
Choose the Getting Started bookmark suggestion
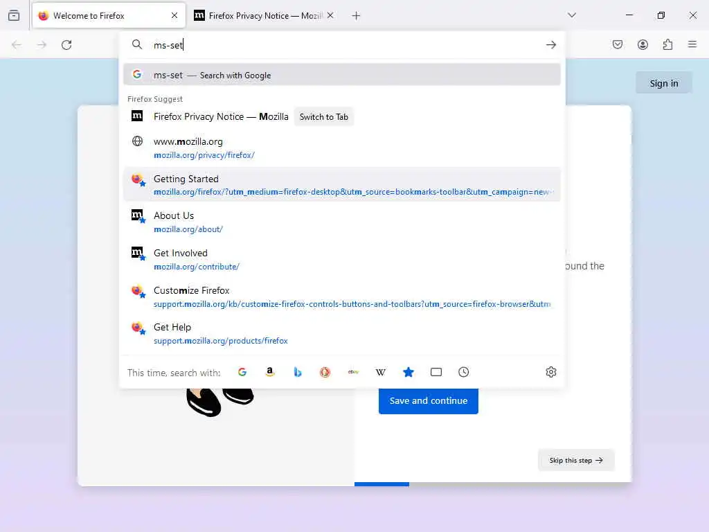click(x=342, y=184)
